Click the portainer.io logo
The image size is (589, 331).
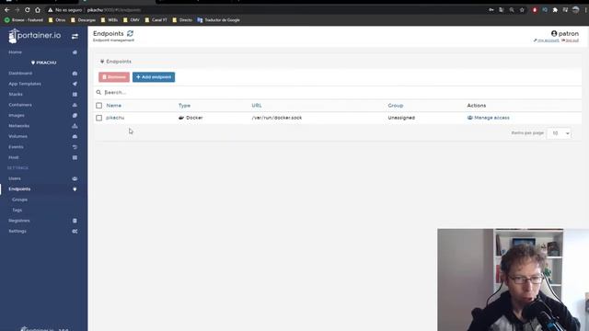(x=35, y=36)
